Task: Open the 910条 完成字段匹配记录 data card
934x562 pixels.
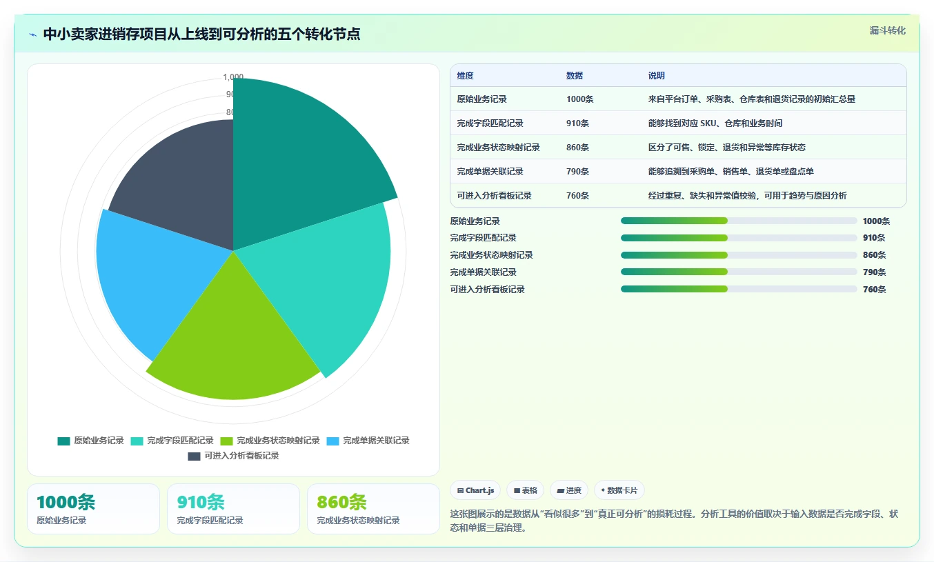Action: (233, 509)
